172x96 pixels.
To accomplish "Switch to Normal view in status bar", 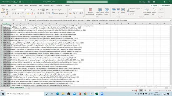I will (141, 90).
